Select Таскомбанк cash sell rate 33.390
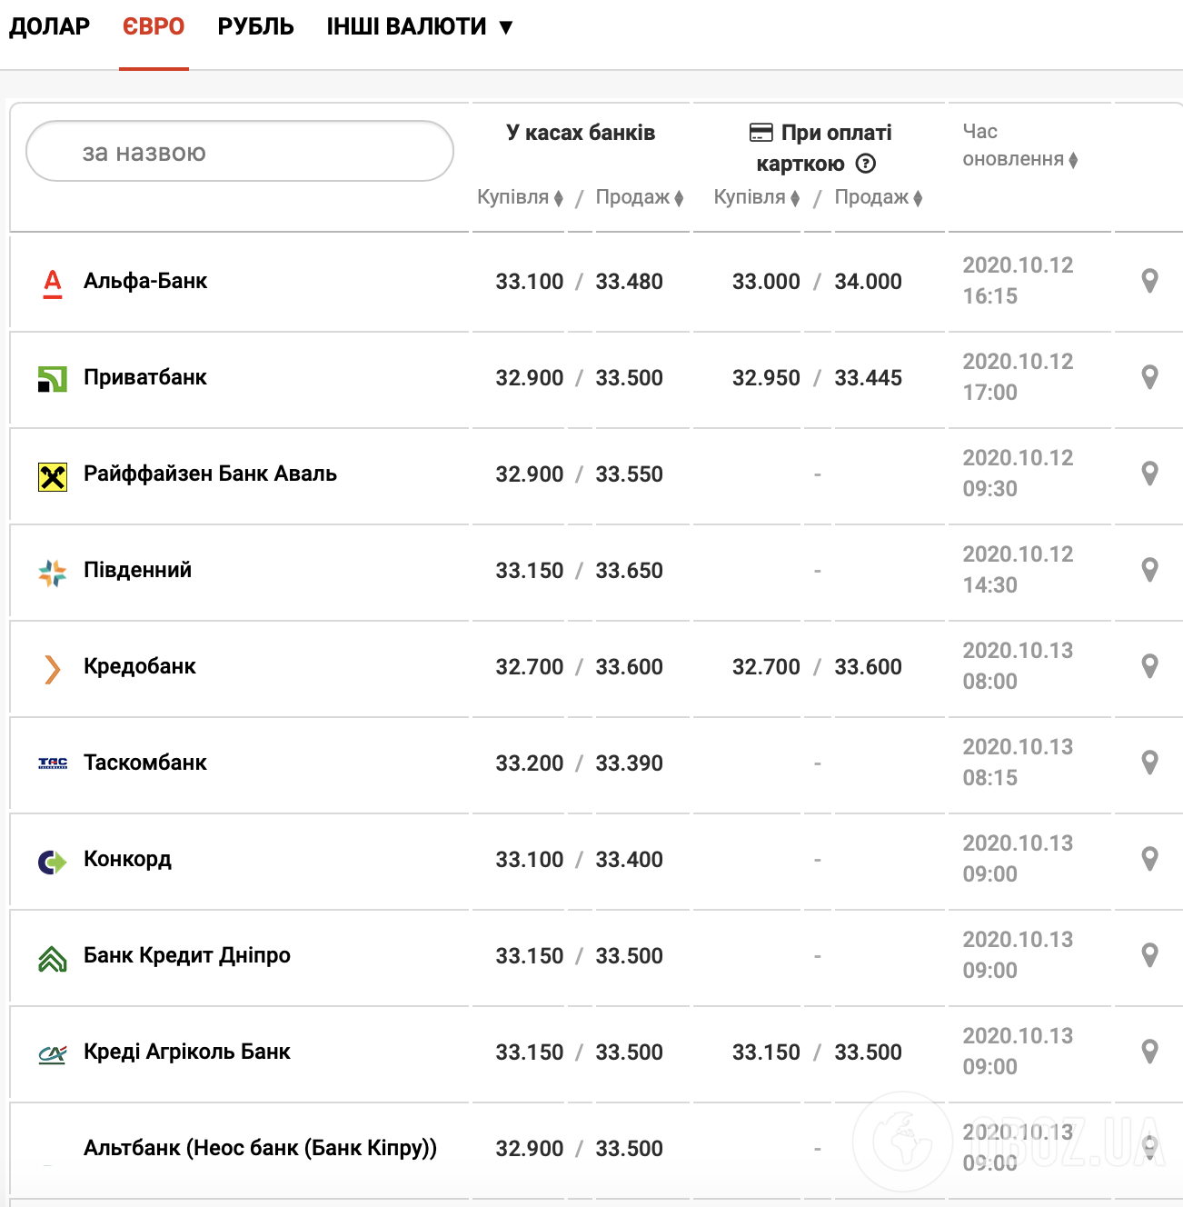Screen dimensions: 1183x1207 coord(629,763)
